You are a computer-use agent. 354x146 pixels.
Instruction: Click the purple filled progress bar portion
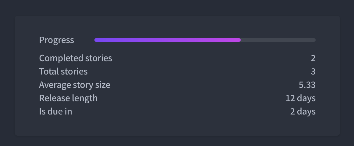pos(168,40)
